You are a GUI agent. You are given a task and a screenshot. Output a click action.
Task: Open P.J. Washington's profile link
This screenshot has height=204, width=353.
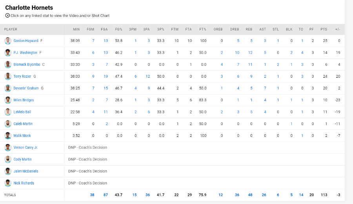pyautogui.click(x=25, y=53)
